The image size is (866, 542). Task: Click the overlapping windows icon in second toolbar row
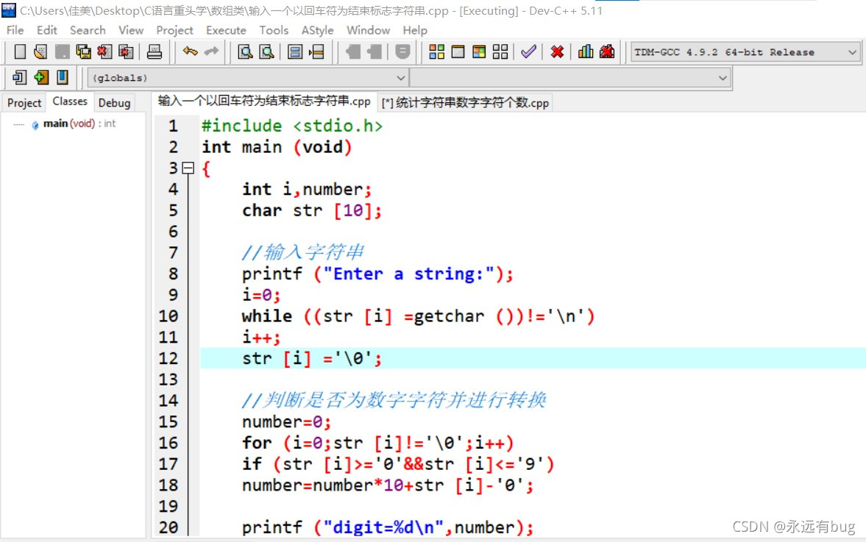pos(19,77)
